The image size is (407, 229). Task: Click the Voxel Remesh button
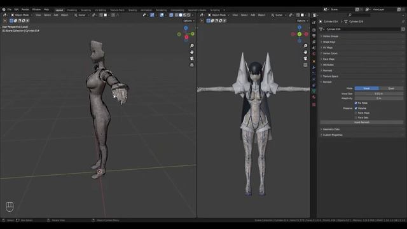(362, 122)
